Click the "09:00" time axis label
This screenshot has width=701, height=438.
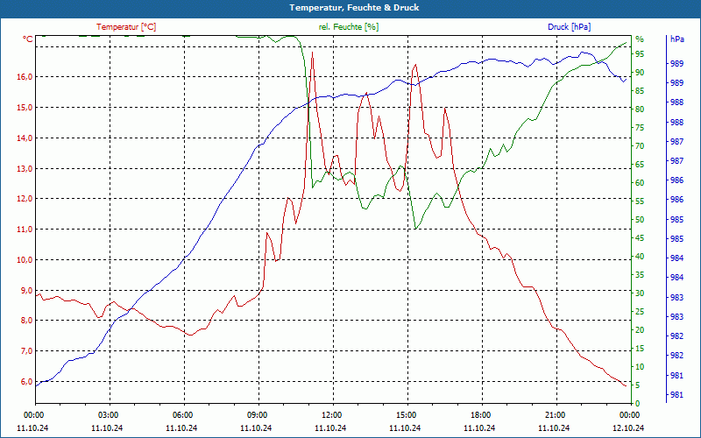(258, 414)
